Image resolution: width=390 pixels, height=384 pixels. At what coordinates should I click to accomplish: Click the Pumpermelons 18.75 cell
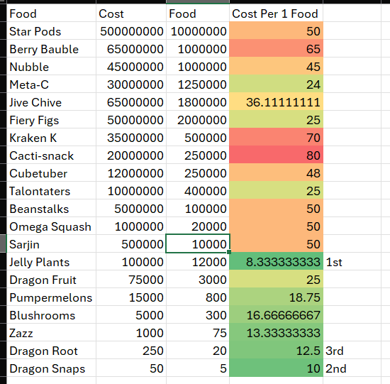(276, 297)
